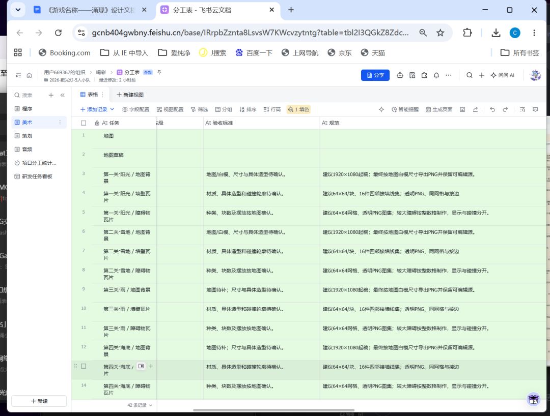Viewport: 550px width, 416px height.
Task: Open the expand-record icon on the 第四关·海底 row
Action: coord(141,366)
